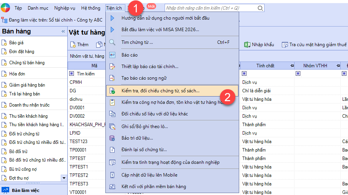348x195 pixels.
Task: Click the Cập nhật dữ liệu lên Mobile icon
Action: coord(112,175)
